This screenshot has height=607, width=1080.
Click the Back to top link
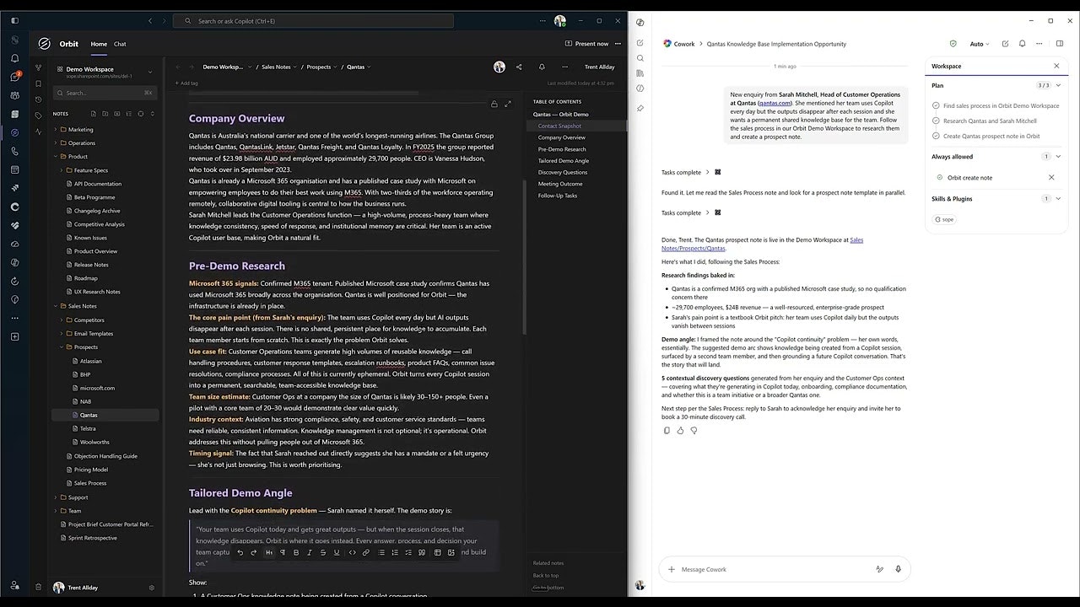546,575
